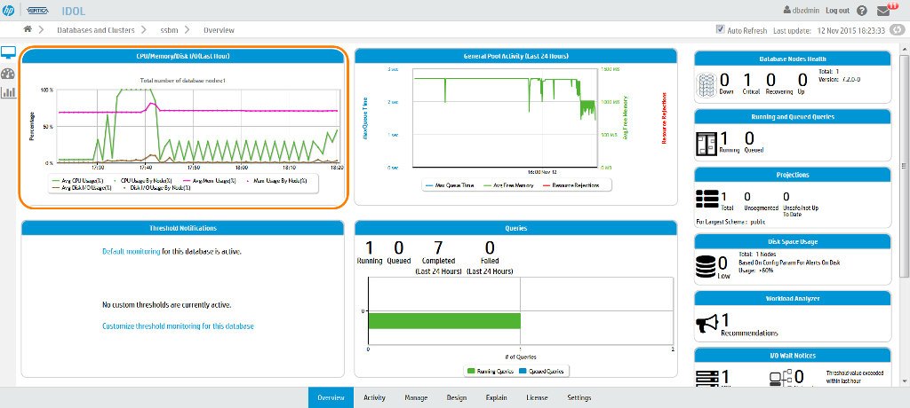
Task: Select the bar chart icon in sidebar
Action: [x=9, y=91]
